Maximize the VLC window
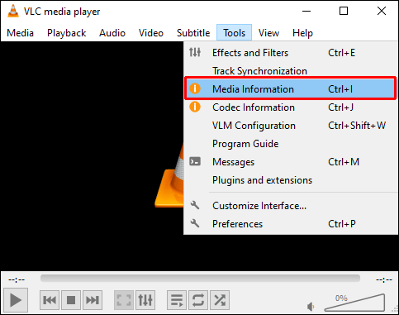Image resolution: width=399 pixels, height=315 pixels. click(x=344, y=12)
